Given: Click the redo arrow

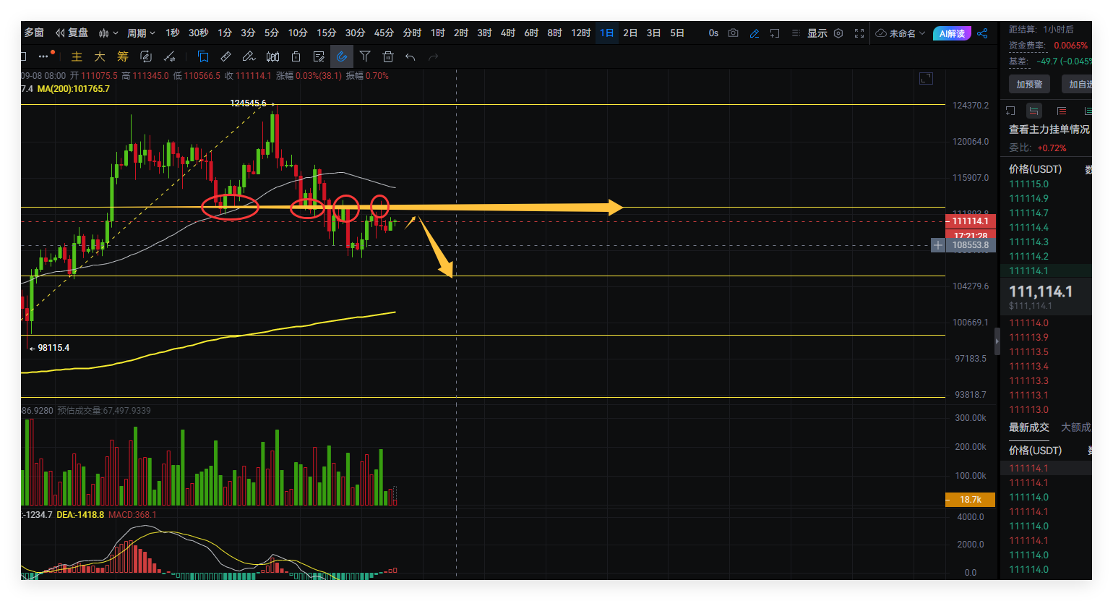Looking at the screenshot, I should point(434,56).
